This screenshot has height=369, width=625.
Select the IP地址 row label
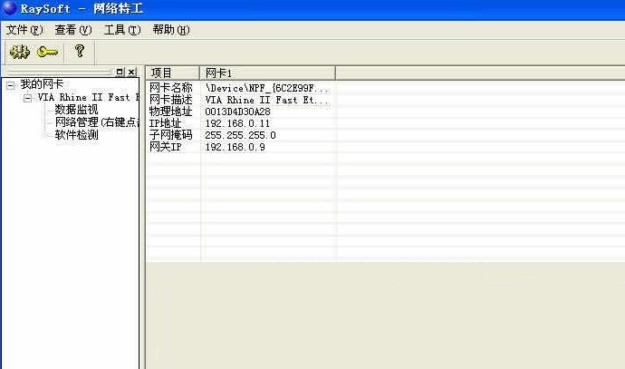(165, 123)
